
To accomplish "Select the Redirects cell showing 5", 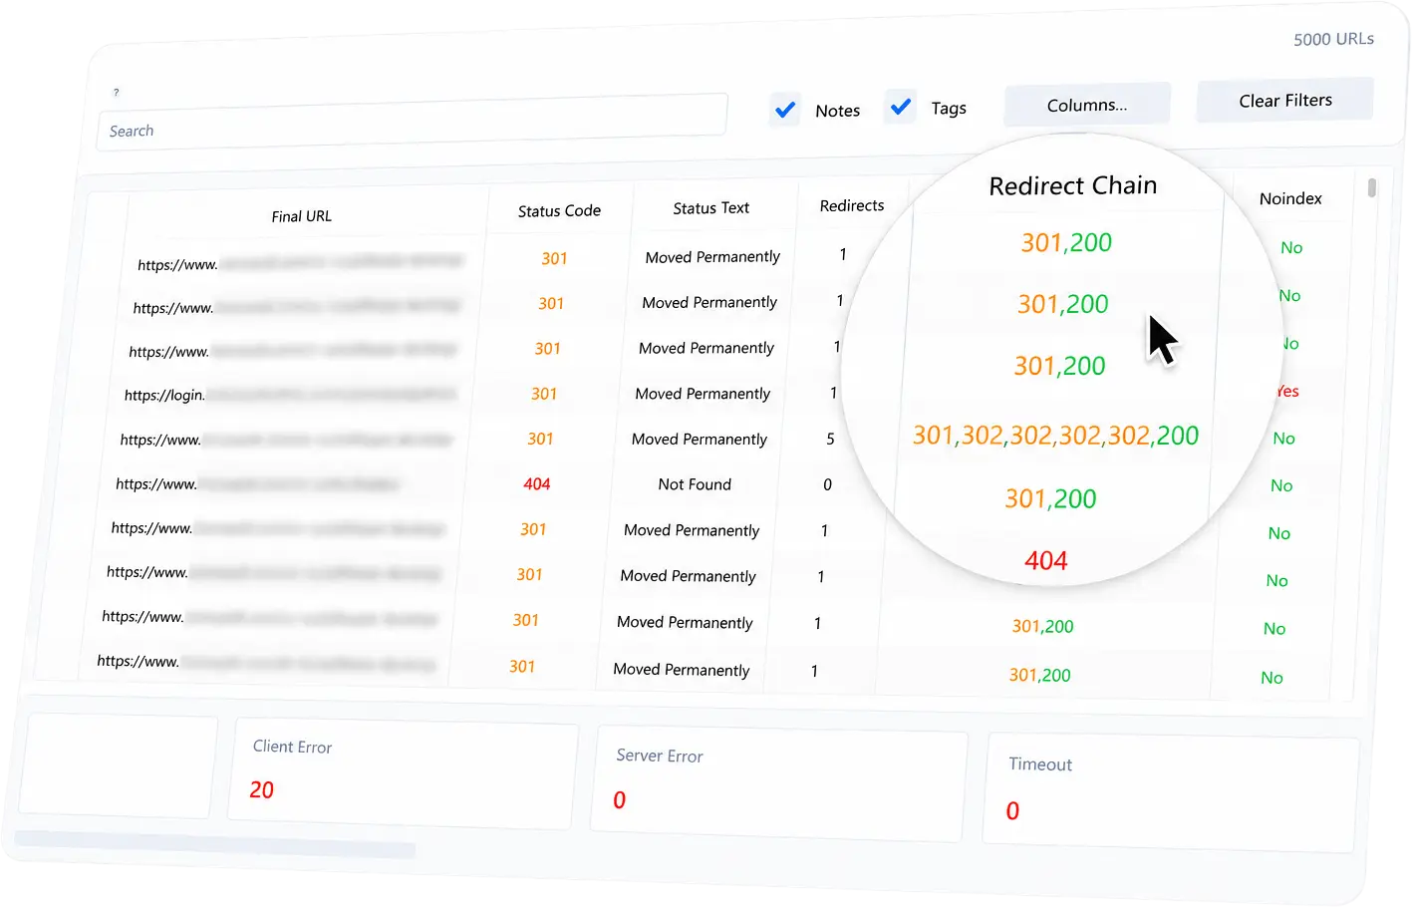I will (830, 439).
